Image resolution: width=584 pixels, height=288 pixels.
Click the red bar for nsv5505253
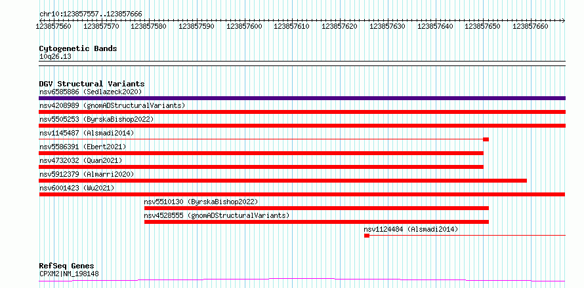pos(302,126)
